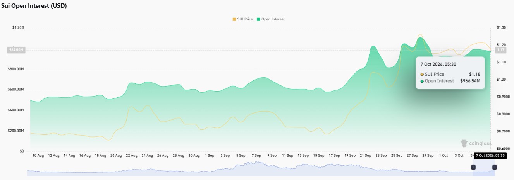This screenshot has height=180, width=514.
Task: Grab the right range slider handle
Action: [494, 167]
